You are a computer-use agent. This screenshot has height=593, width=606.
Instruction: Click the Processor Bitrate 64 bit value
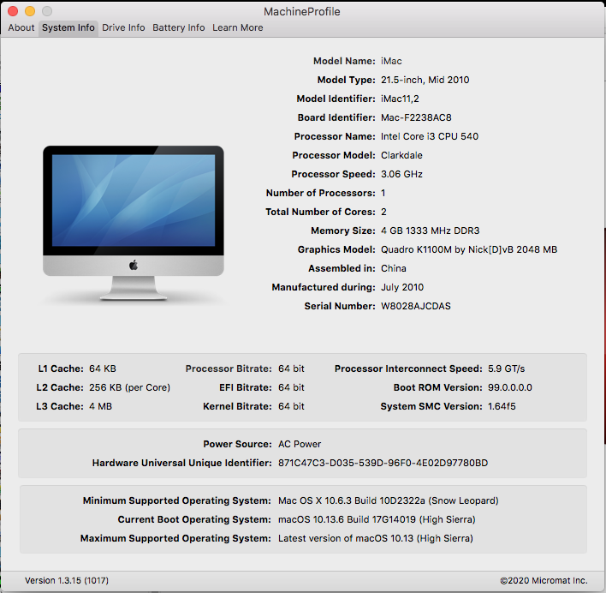pos(291,368)
